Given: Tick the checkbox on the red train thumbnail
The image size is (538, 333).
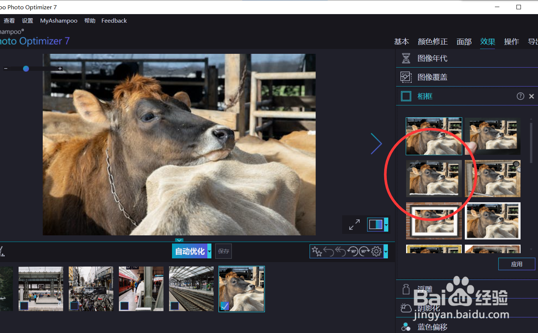Looking at the screenshot, I should (x=124, y=306).
